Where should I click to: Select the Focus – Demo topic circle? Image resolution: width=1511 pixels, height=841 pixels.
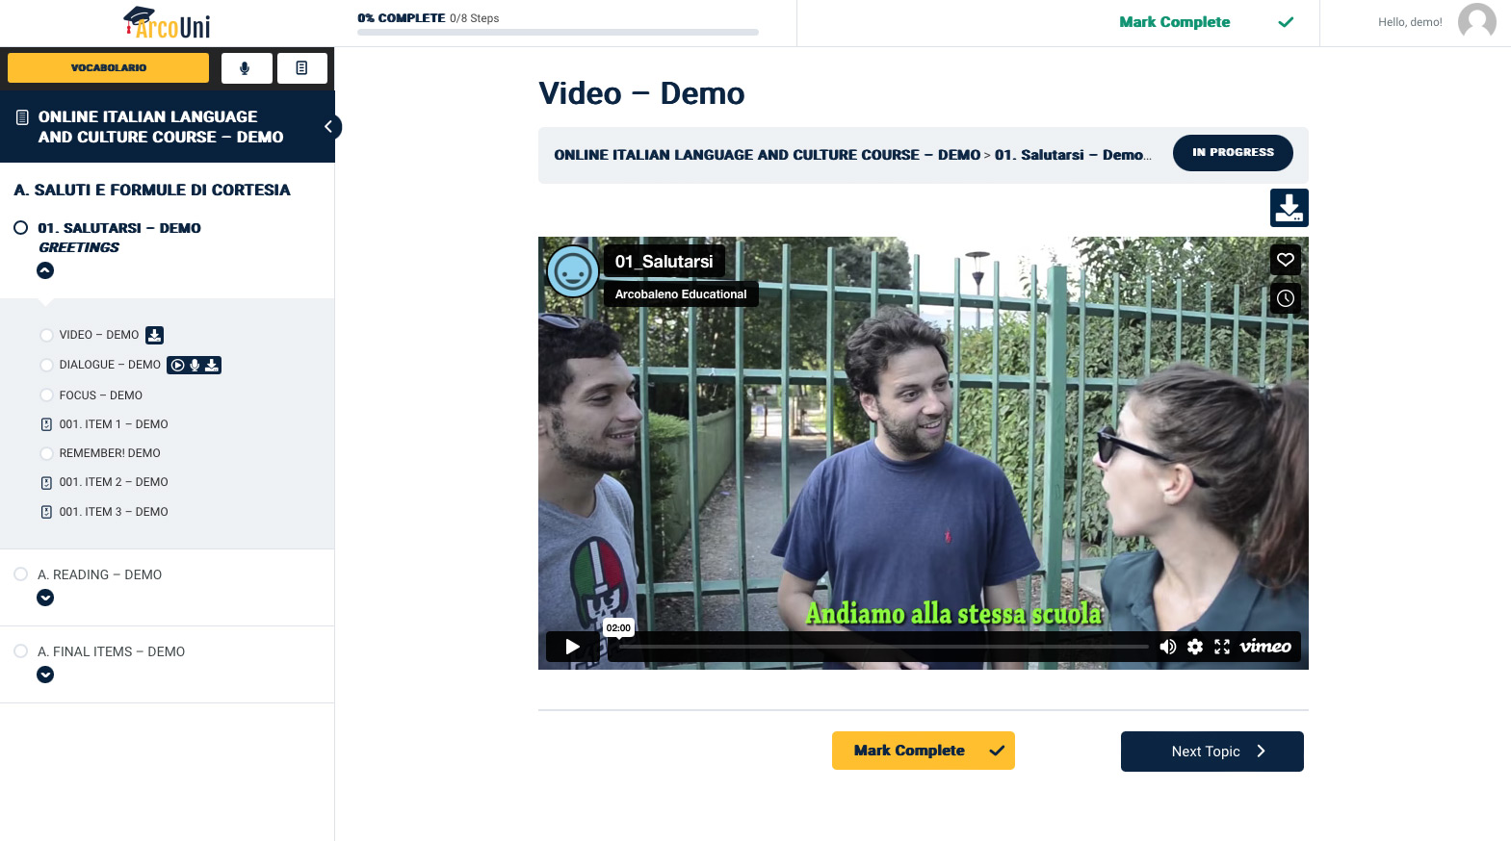tap(46, 395)
